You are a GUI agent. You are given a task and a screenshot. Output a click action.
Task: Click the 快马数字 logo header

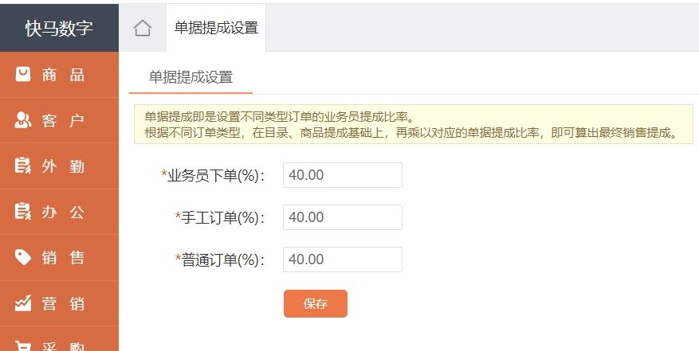[x=59, y=28]
